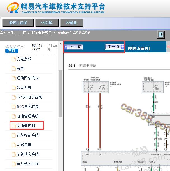The width and height of the screenshot is (170, 171).
Task: Click the sidebar vertical scrollbar thumb
Action: click(60, 94)
